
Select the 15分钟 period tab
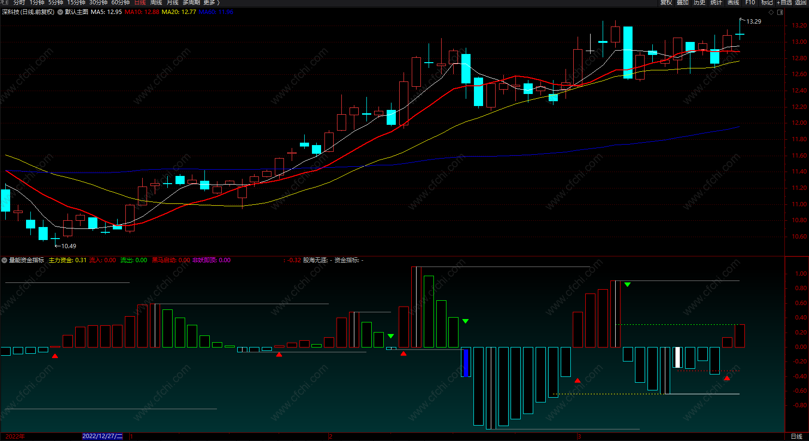[x=76, y=2]
